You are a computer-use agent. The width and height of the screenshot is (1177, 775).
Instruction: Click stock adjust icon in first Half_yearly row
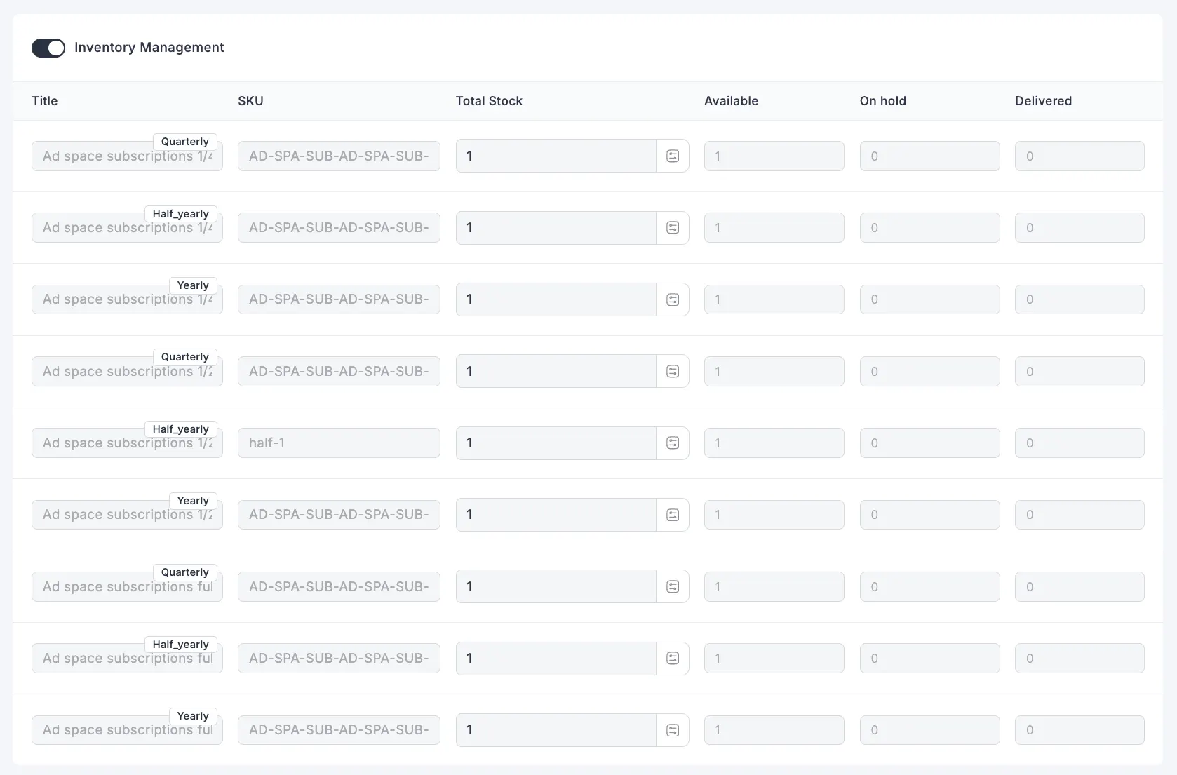tap(673, 228)
